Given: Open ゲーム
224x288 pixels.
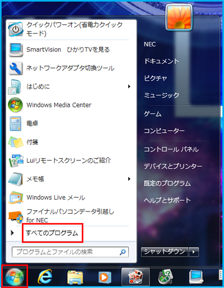Looking at the screenshot, I should pos(153,114).
